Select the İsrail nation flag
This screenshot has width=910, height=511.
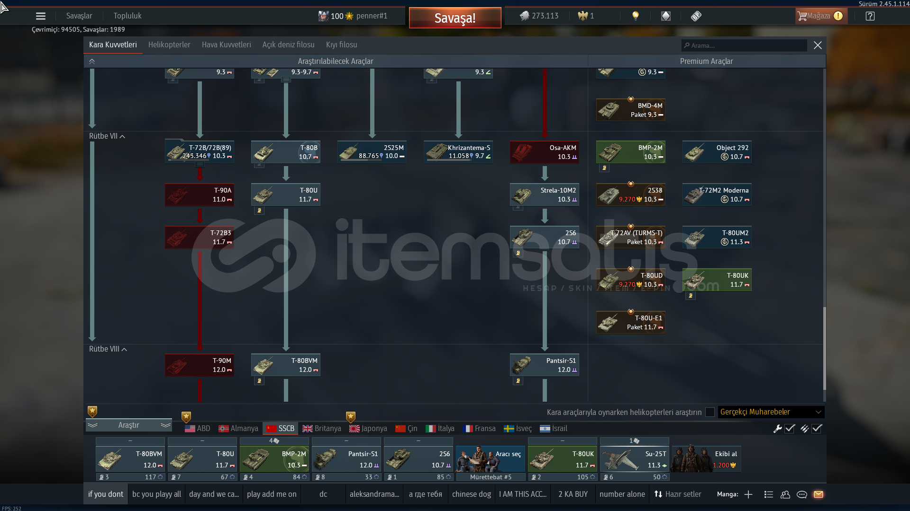coord(554,429)
